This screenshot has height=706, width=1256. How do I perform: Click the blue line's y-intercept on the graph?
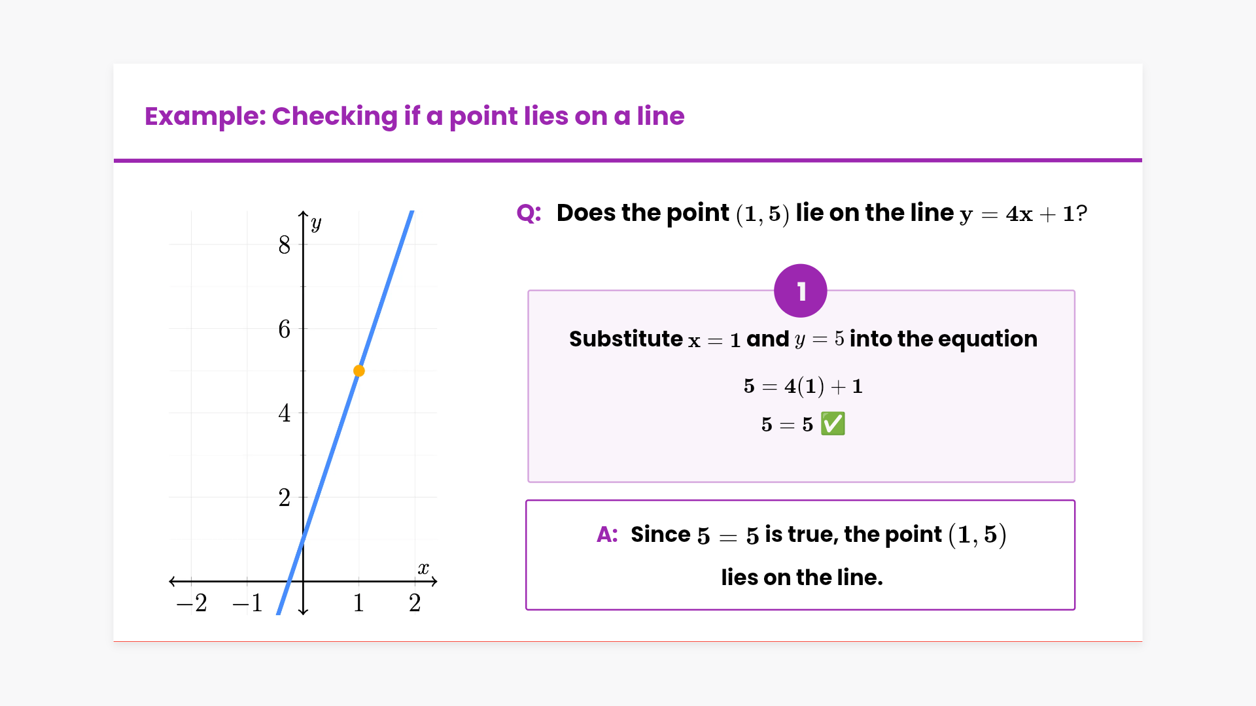click(x=303, y=539)
